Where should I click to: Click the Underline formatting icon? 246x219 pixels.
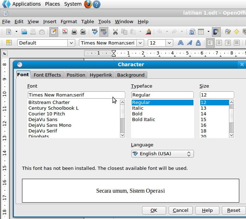[x=198, y=43]
